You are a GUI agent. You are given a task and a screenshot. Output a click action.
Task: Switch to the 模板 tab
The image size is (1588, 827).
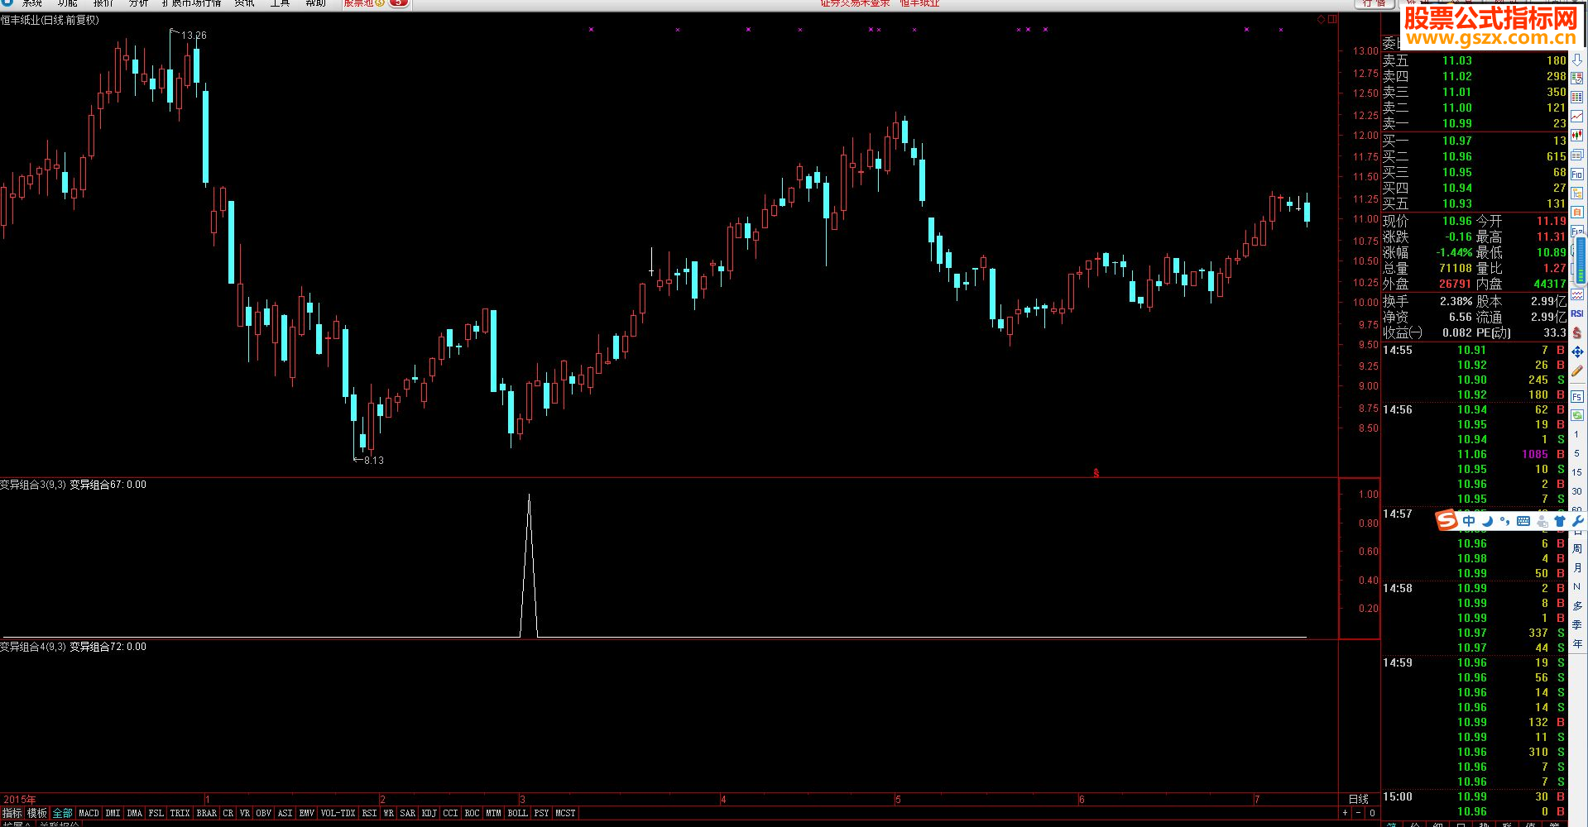(37, 814)
